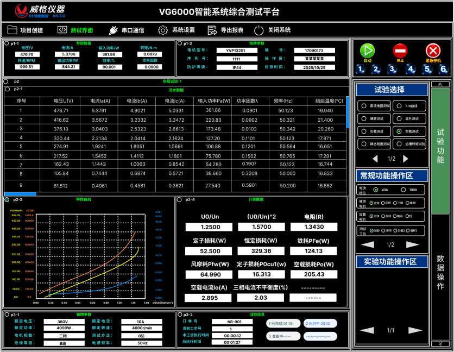
Task: Toggle the p2-4 计算数据 panel circle
Action: tap(179, 199)
